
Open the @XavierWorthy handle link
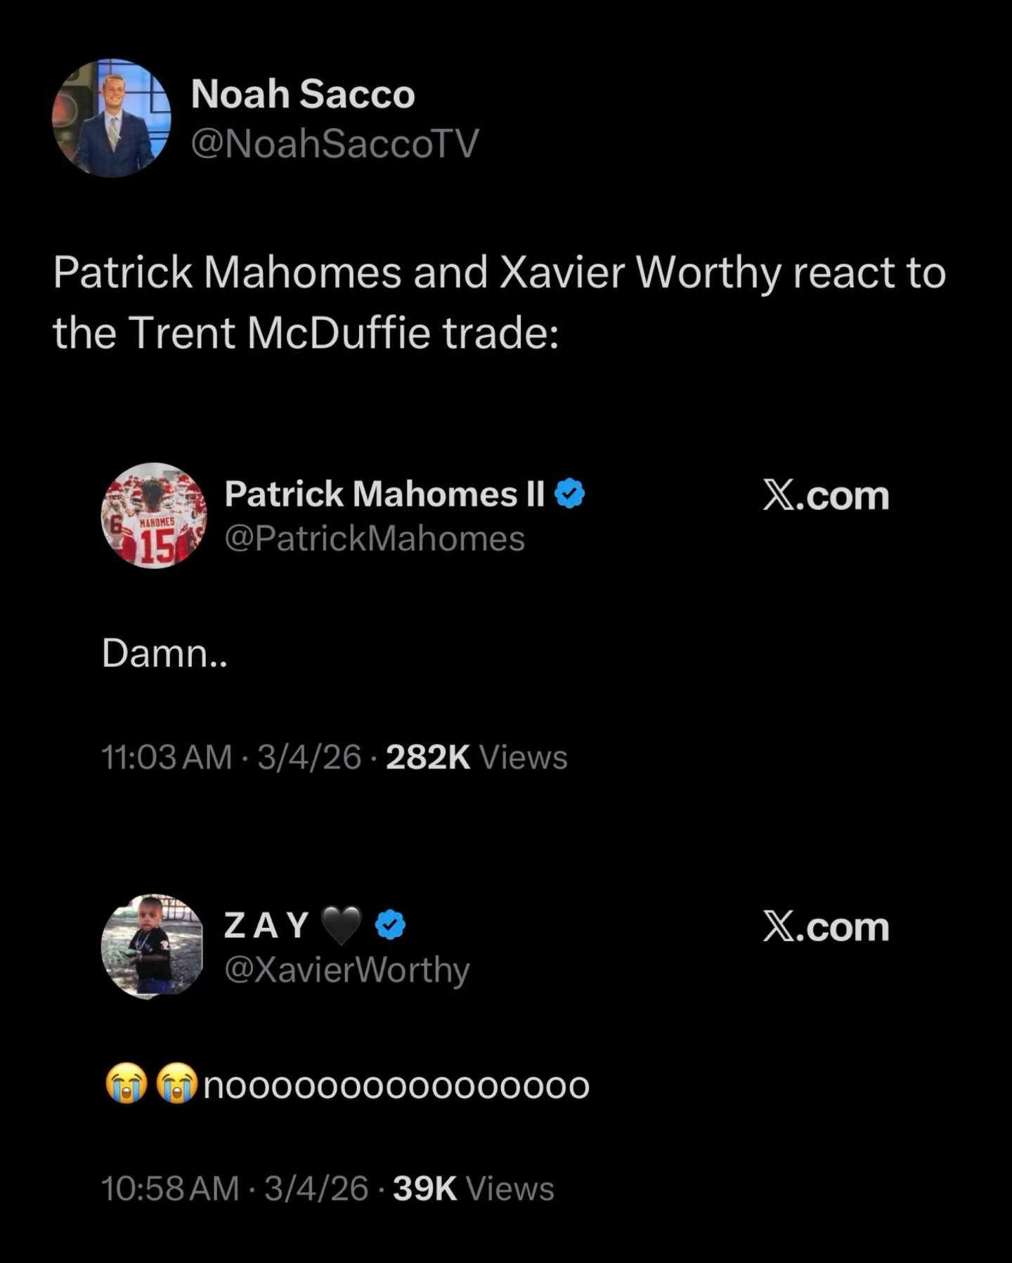tap(346, 970)
